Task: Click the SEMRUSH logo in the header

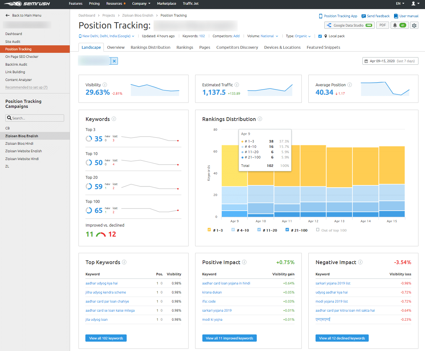Action: [x=27, y=4]
